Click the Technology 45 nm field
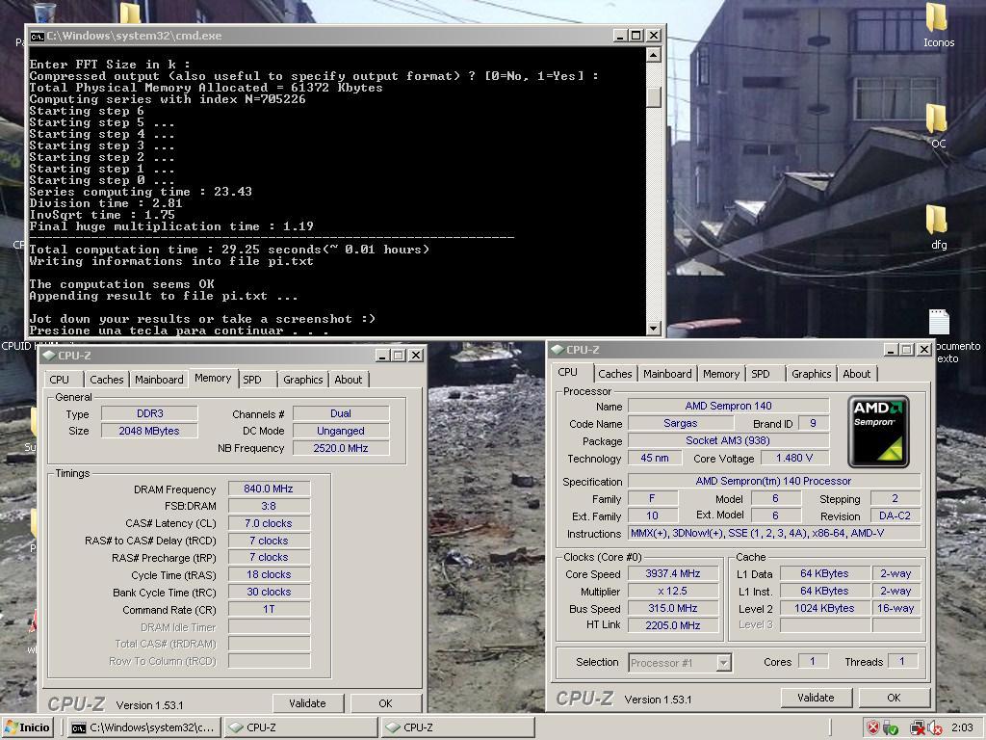Viewport: 986px width, 740px height. pos(655,458)
